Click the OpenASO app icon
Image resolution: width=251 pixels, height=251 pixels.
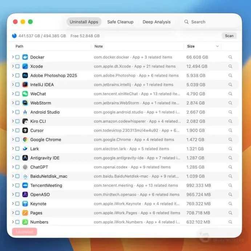click(25, 194)
